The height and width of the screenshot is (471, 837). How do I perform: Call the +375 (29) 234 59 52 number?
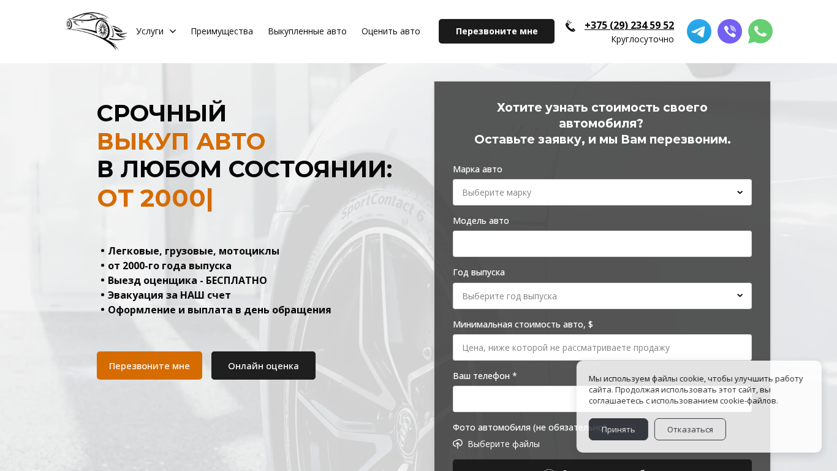(x=629, y=25)
